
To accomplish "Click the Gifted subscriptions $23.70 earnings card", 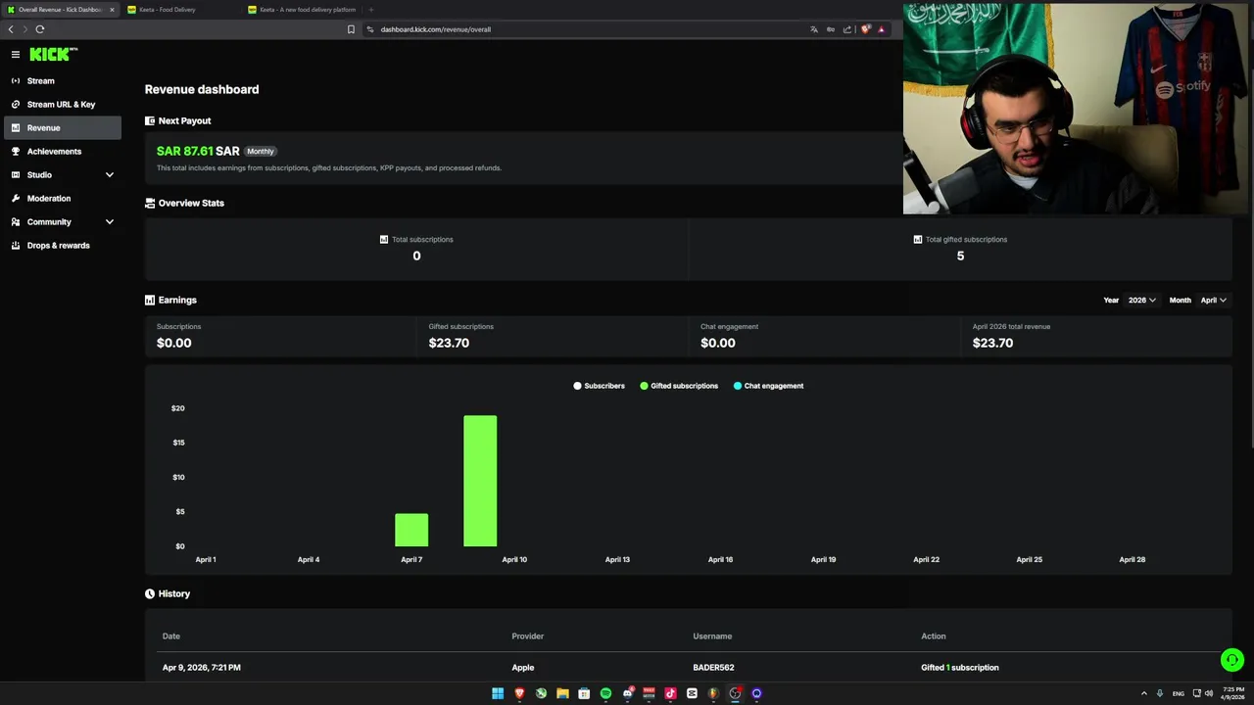I will pos(553,335).
